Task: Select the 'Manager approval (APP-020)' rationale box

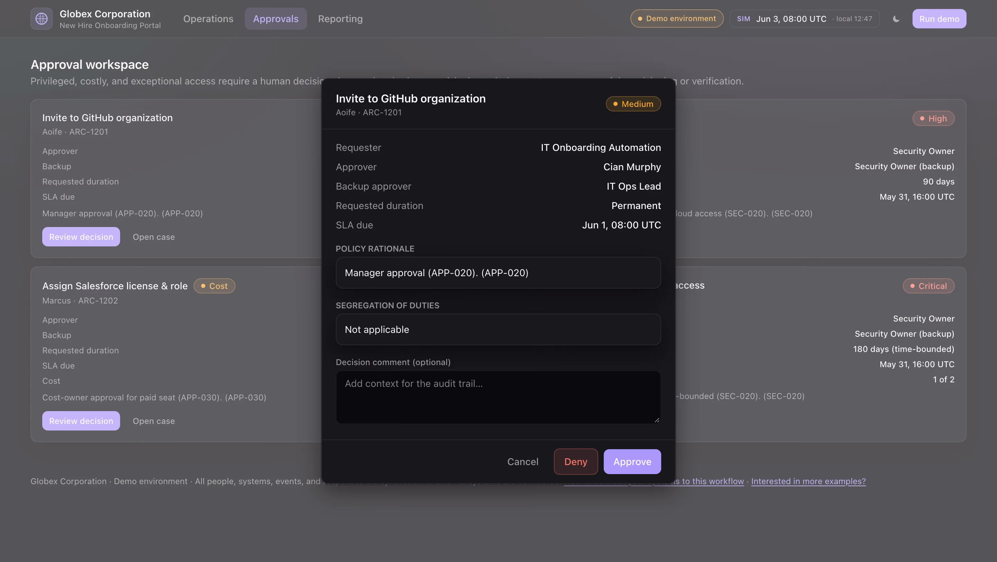Action: 498,273
